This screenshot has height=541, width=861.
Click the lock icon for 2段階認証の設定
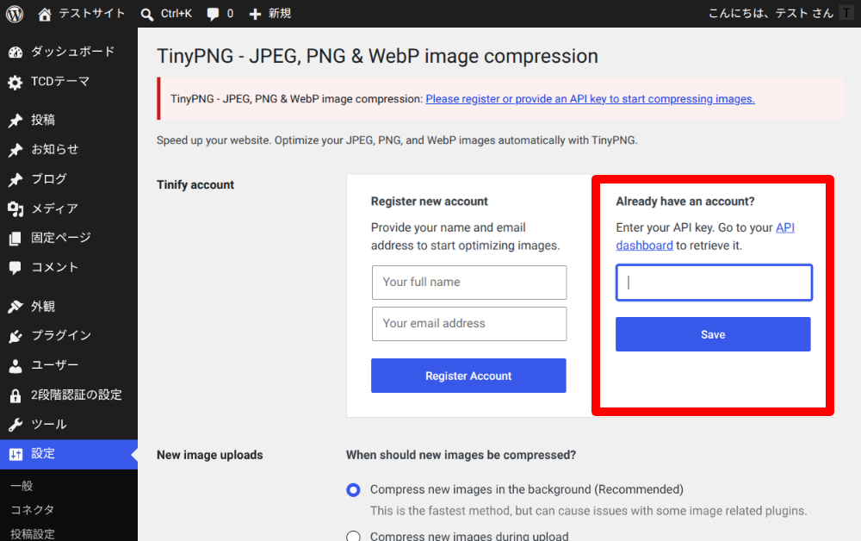tap(15, 395)
